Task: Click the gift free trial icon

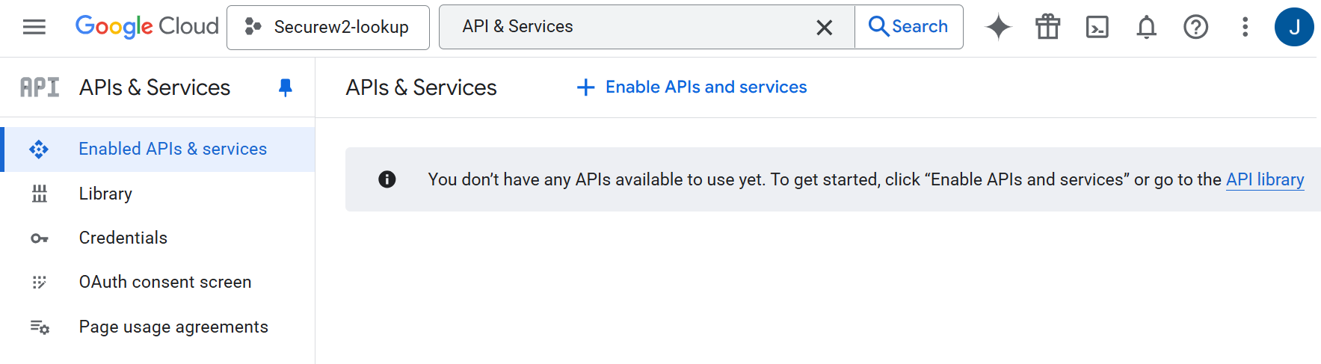Action: point(1047,27)
